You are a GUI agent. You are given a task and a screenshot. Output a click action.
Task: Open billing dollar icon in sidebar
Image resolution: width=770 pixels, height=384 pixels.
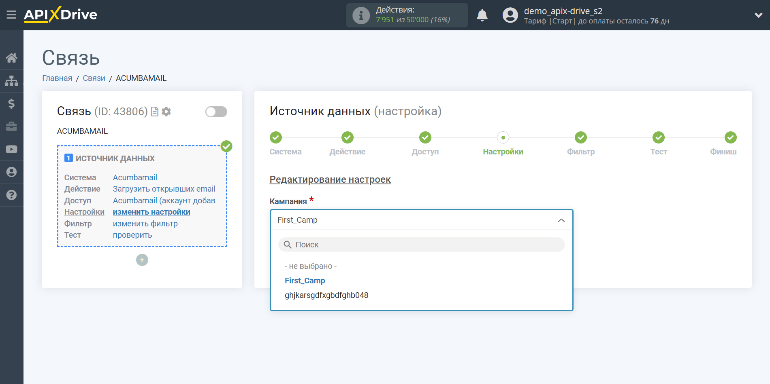click(x=11, y=103)
